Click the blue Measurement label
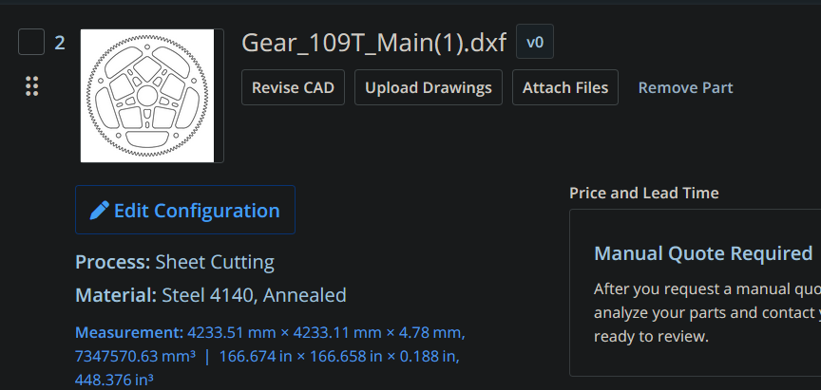The height and width of the screenshot is (390, 821). 128,333
